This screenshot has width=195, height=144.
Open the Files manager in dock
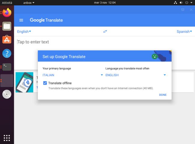tap(7, 26)
